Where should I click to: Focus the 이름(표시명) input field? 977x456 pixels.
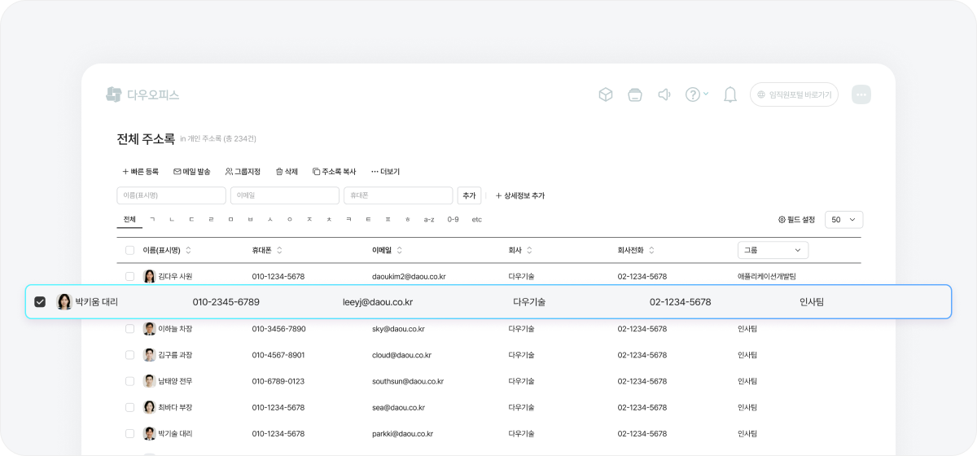(x=171, y=195)
